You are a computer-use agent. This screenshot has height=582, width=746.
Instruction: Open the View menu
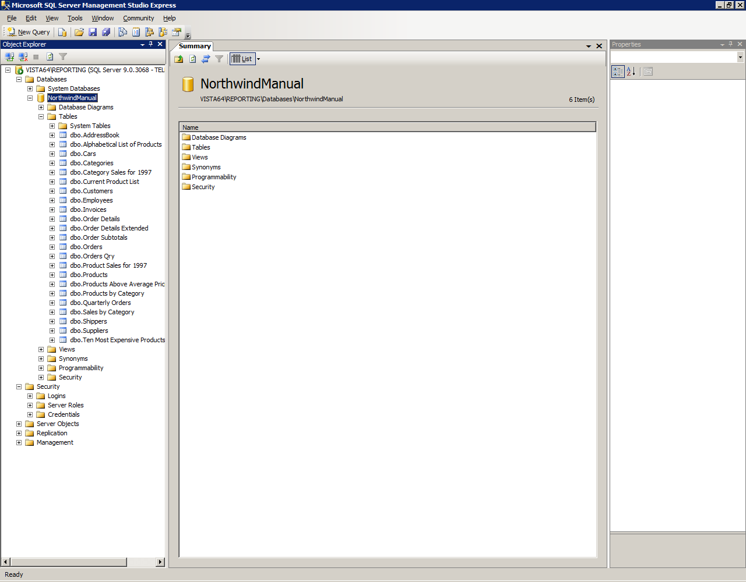coord(52,18)
